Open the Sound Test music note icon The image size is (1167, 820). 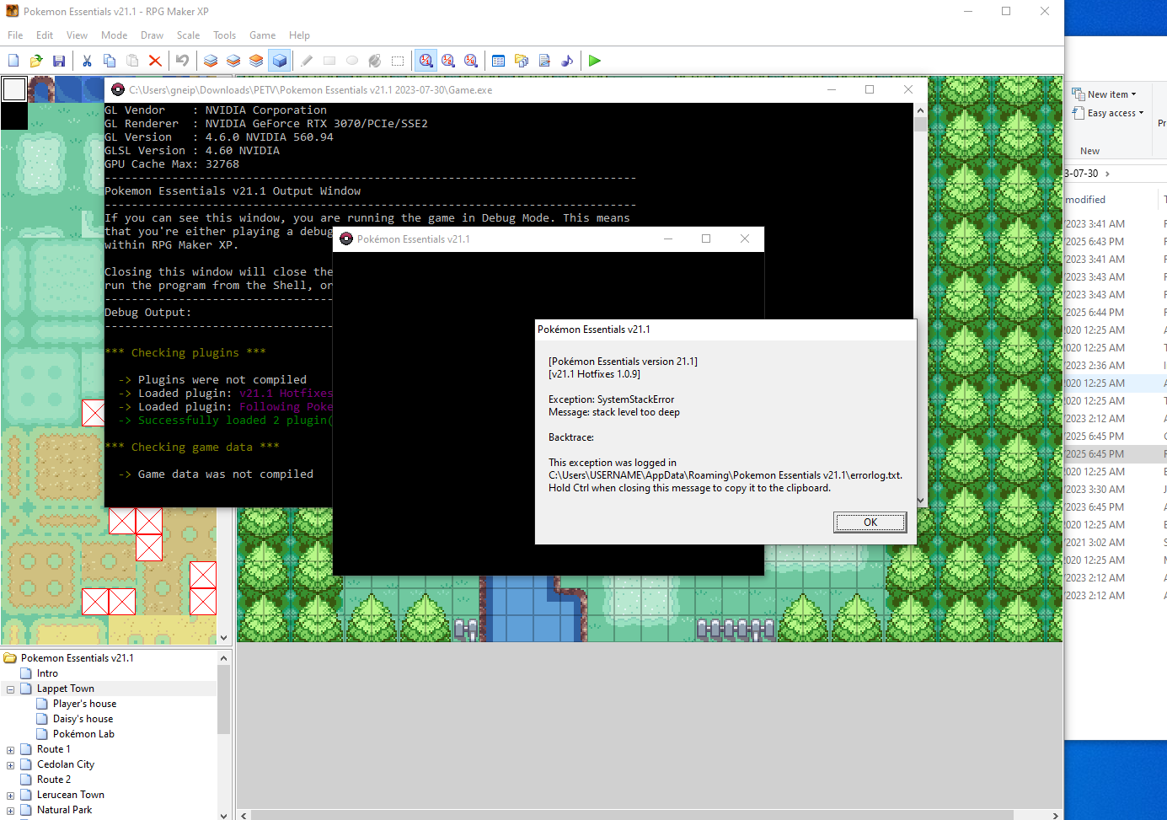[567, 61]
